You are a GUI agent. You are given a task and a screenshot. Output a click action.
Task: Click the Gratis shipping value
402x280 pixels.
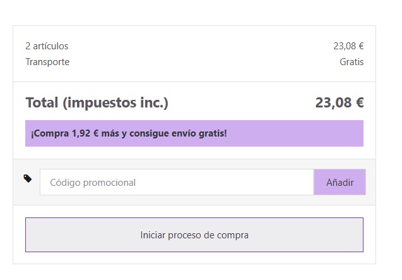(x=352, y=62)
